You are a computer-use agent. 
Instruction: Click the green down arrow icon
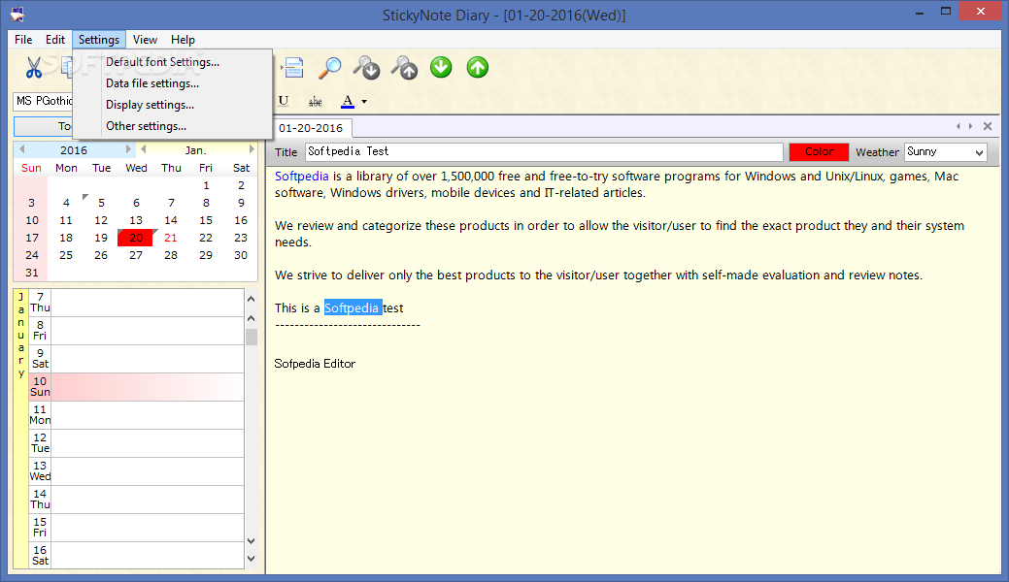click(441, 67)
